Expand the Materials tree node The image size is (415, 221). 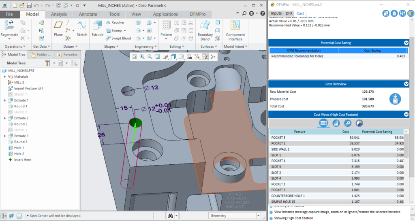[x=5, y=76]
